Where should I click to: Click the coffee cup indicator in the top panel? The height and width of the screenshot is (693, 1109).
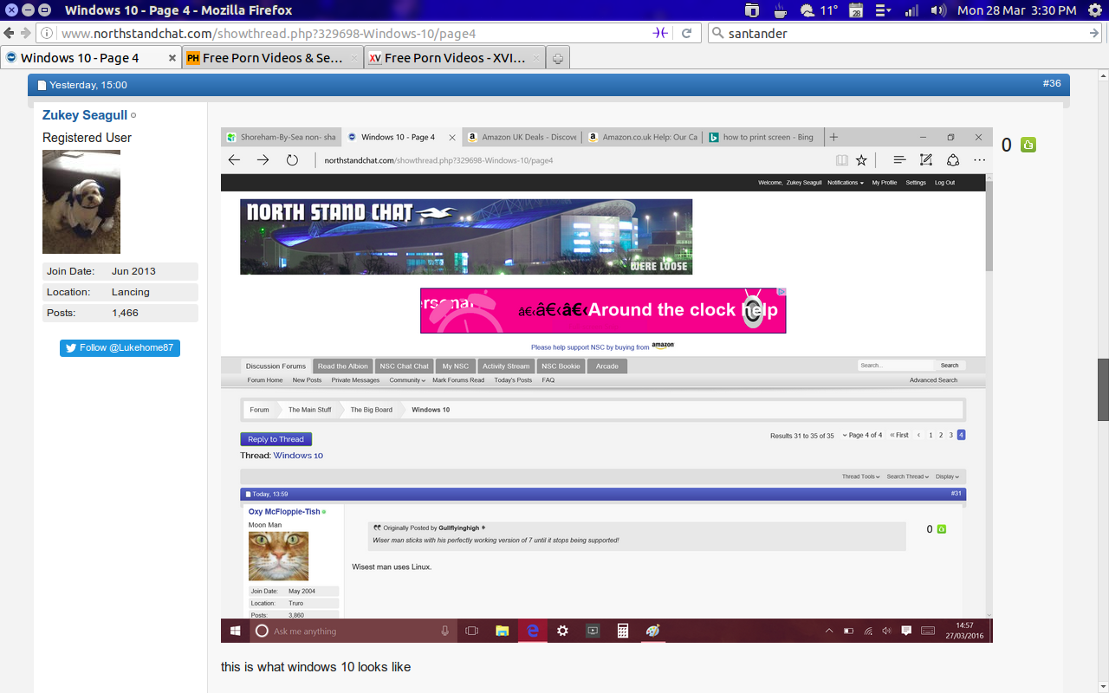pyautogui.click(x=780, y=10)
